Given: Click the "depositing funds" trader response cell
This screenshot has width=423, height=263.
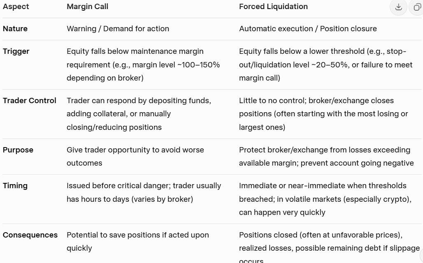Looking at the screenshot, I should pos(139,114).
